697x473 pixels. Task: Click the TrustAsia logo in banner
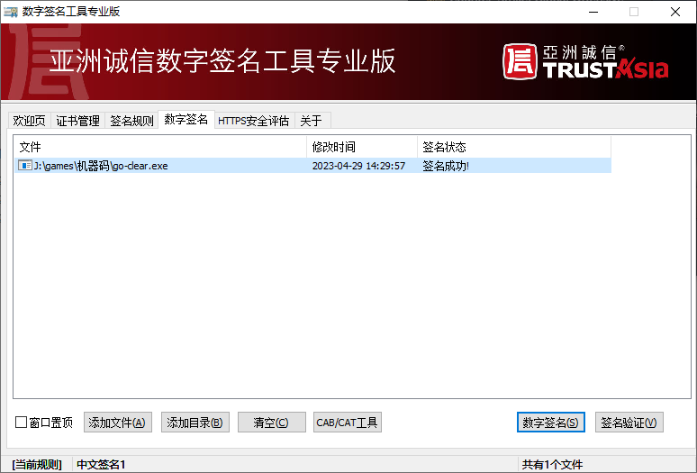[x=585, y=61]
